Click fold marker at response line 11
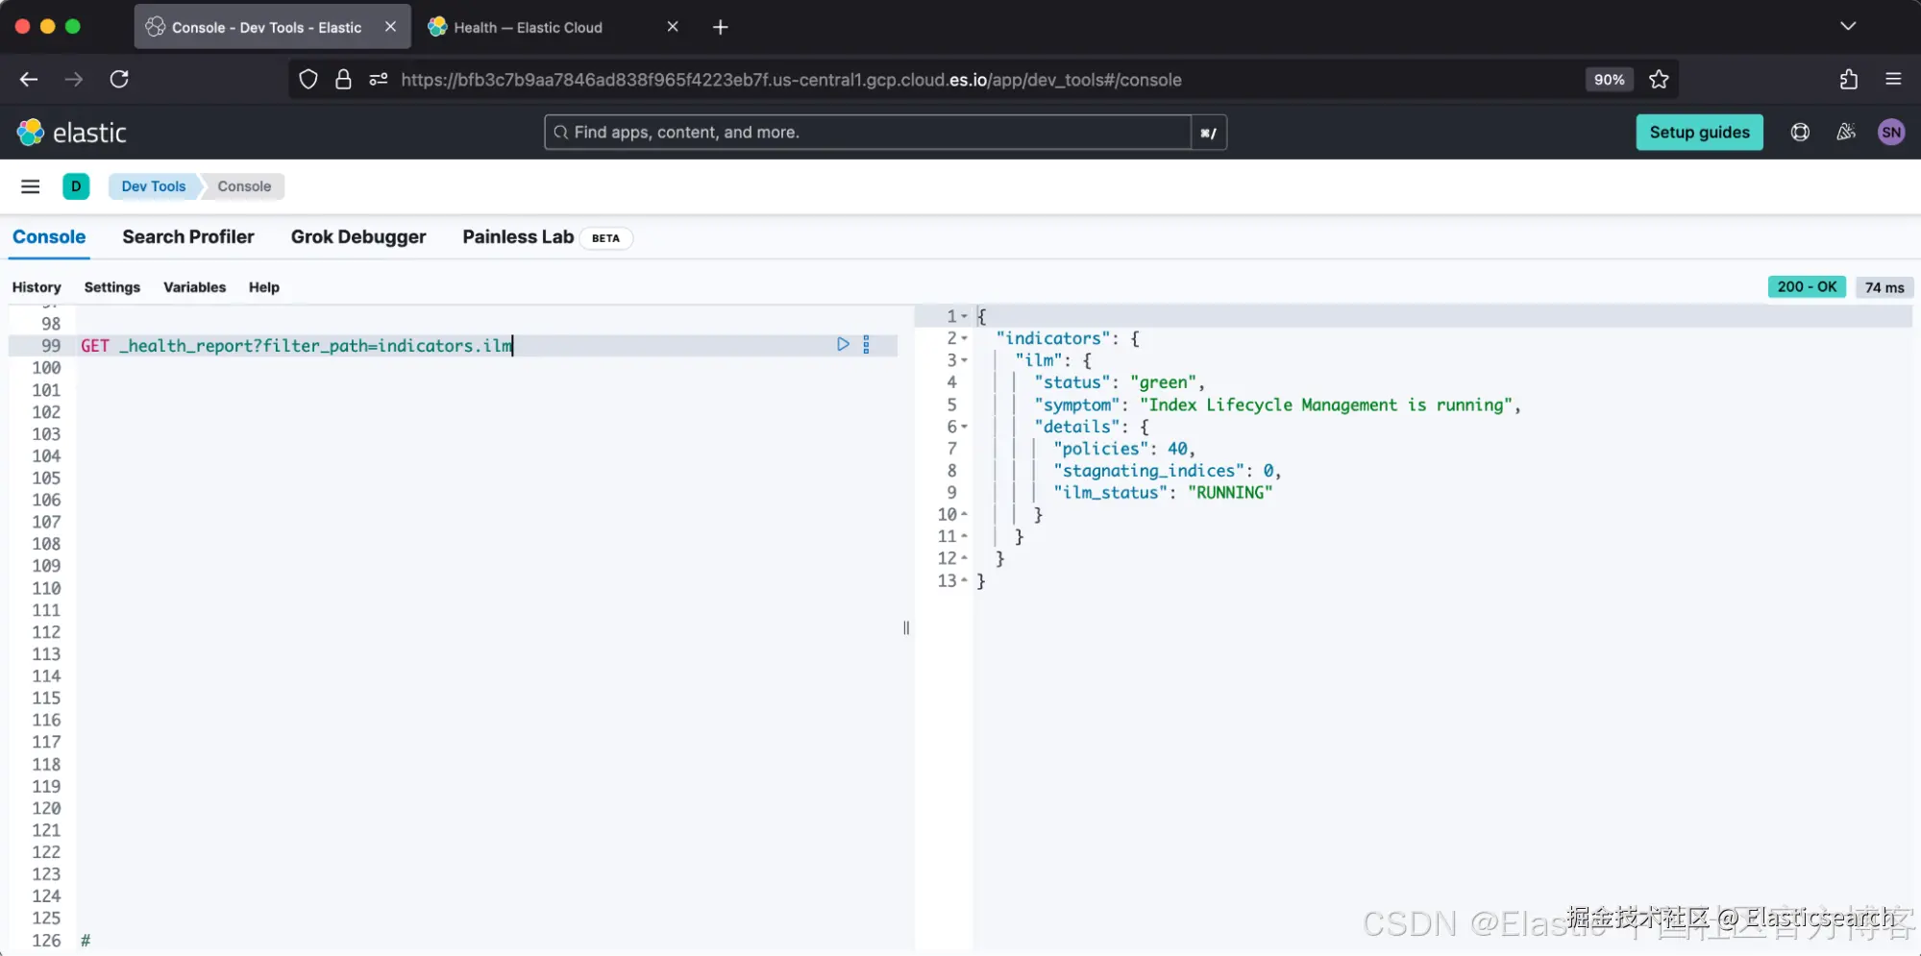This screenshot has height=956, width=1921. click(x=964, y=536)
